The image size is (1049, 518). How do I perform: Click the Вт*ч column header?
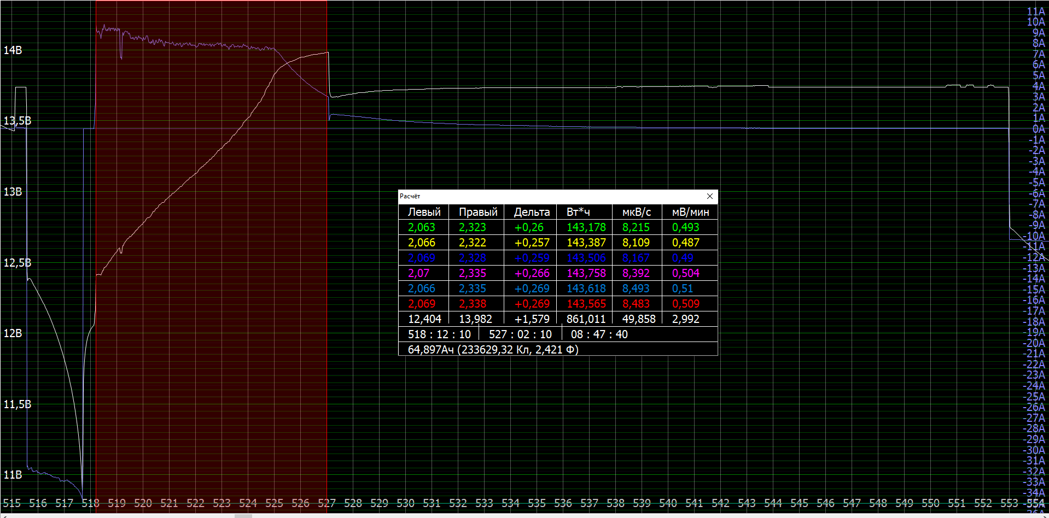pyautogui.click(x=578, y=212)
